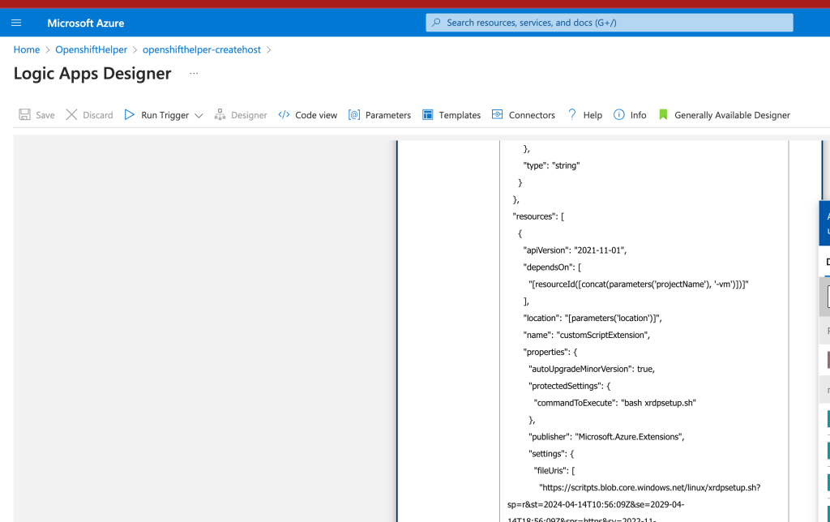Screen dimensions: 830x522
Task: Click the "properties": { line
Action: click(x=550, y=352)
